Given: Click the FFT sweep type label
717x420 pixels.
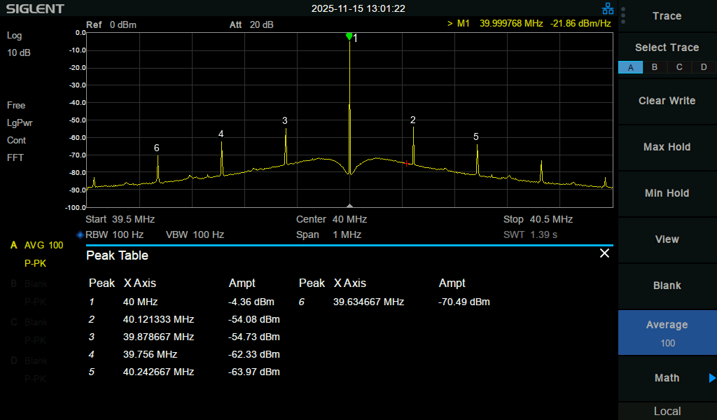Looking at the screenshot, I should coord(15,157).
